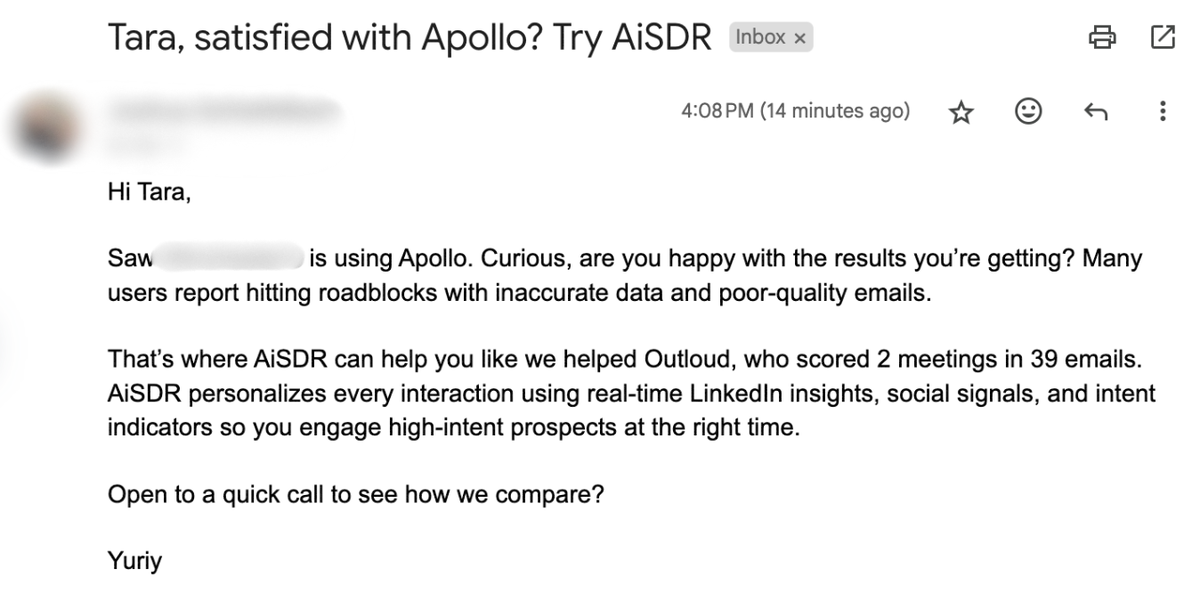
Task: Star this AiSDR email
Action: point(961,112)
